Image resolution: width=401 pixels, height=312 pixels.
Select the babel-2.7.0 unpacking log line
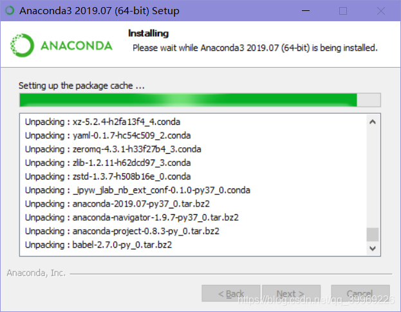click(98, 245)
